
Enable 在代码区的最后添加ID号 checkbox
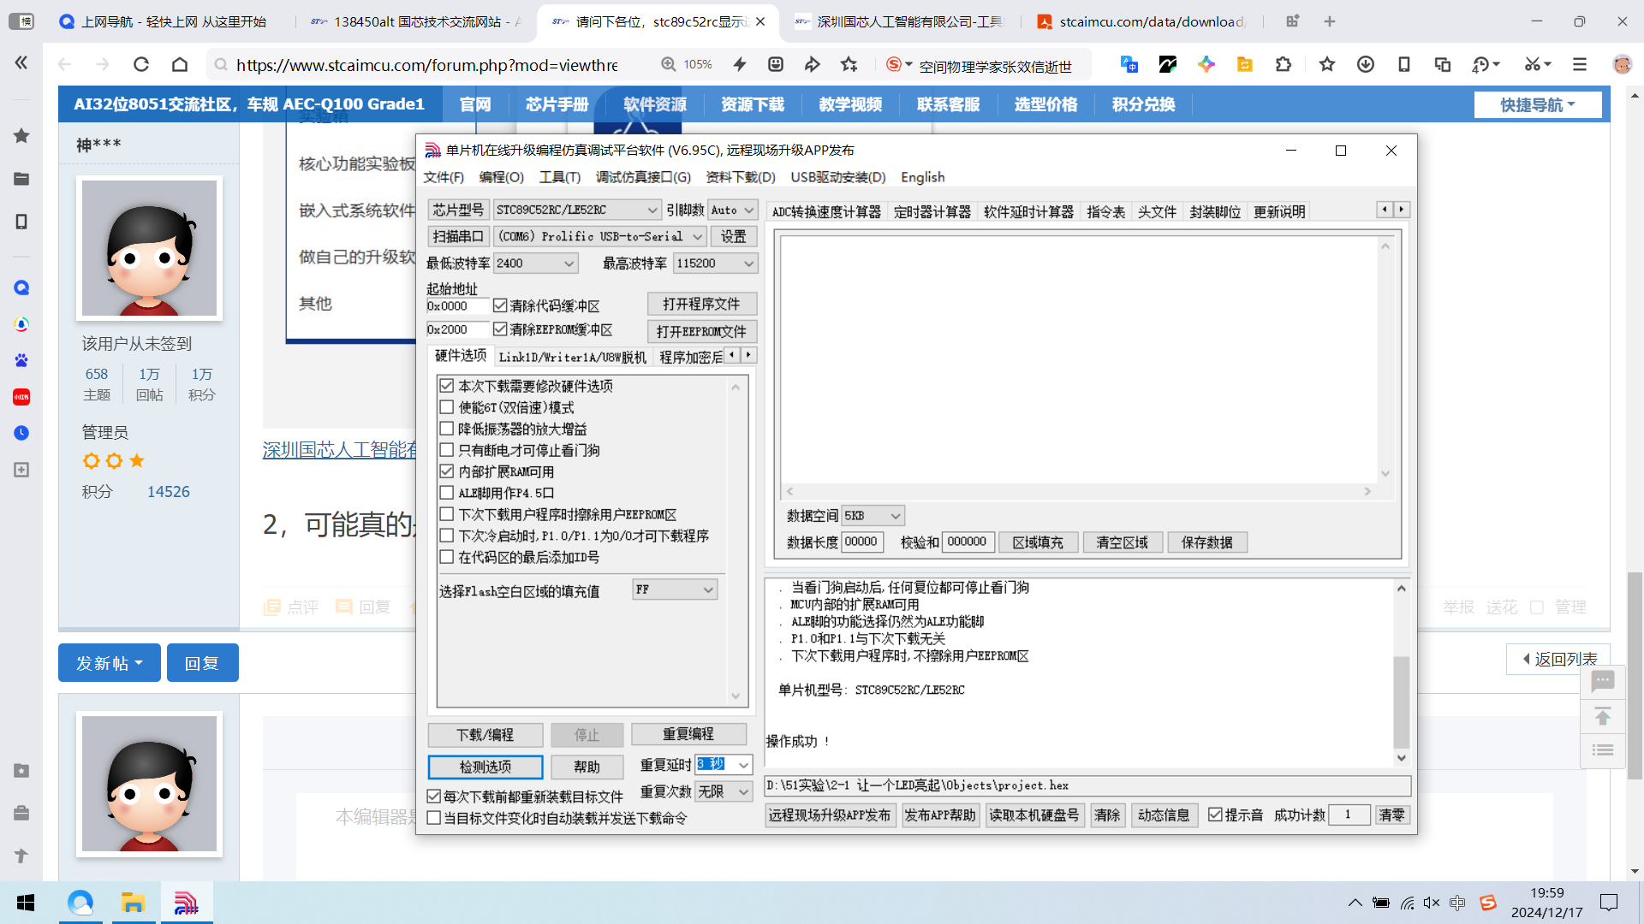tap(446, 557)
